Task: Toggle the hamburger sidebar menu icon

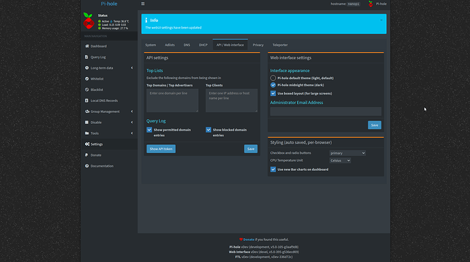Action: click(x=142, y=3)
